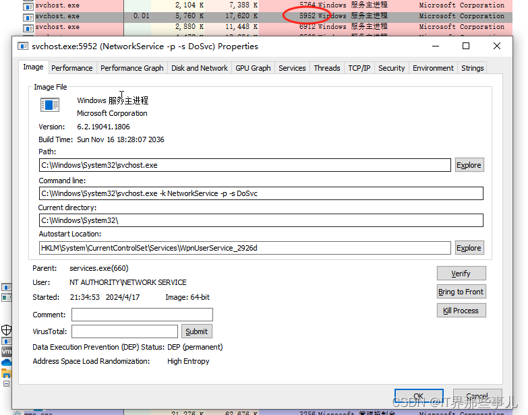Open the TCP/IP tab
Screen dimensions: 528x415
pos(359,68)
